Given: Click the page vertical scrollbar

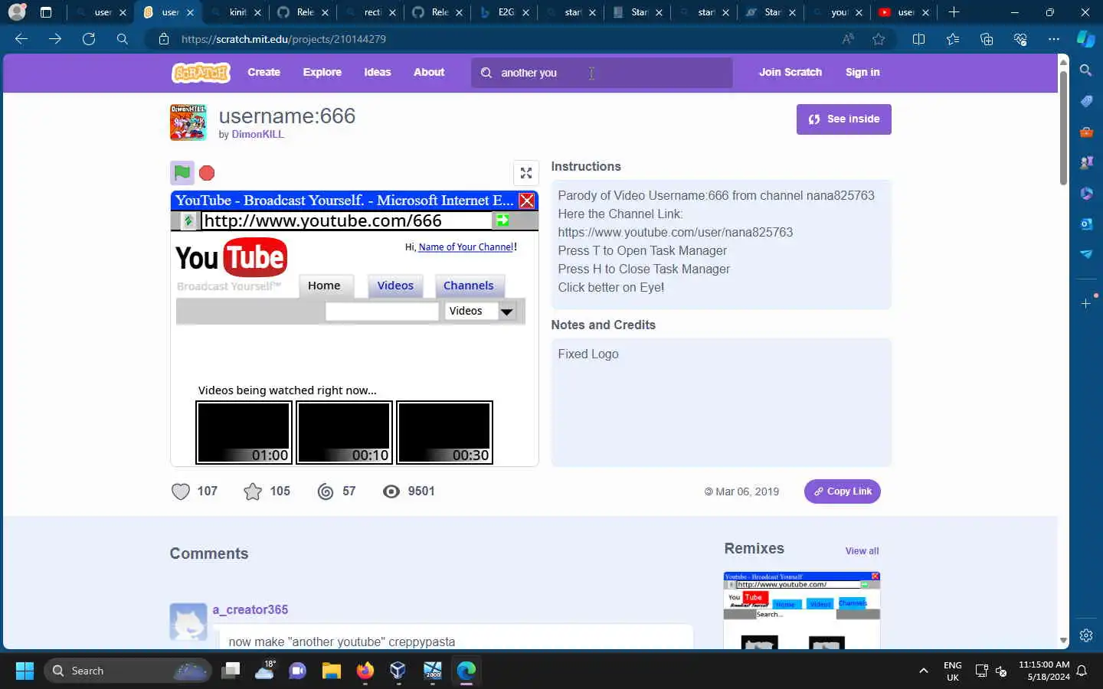Looking at the screenshot, I should click(1063, 129).
